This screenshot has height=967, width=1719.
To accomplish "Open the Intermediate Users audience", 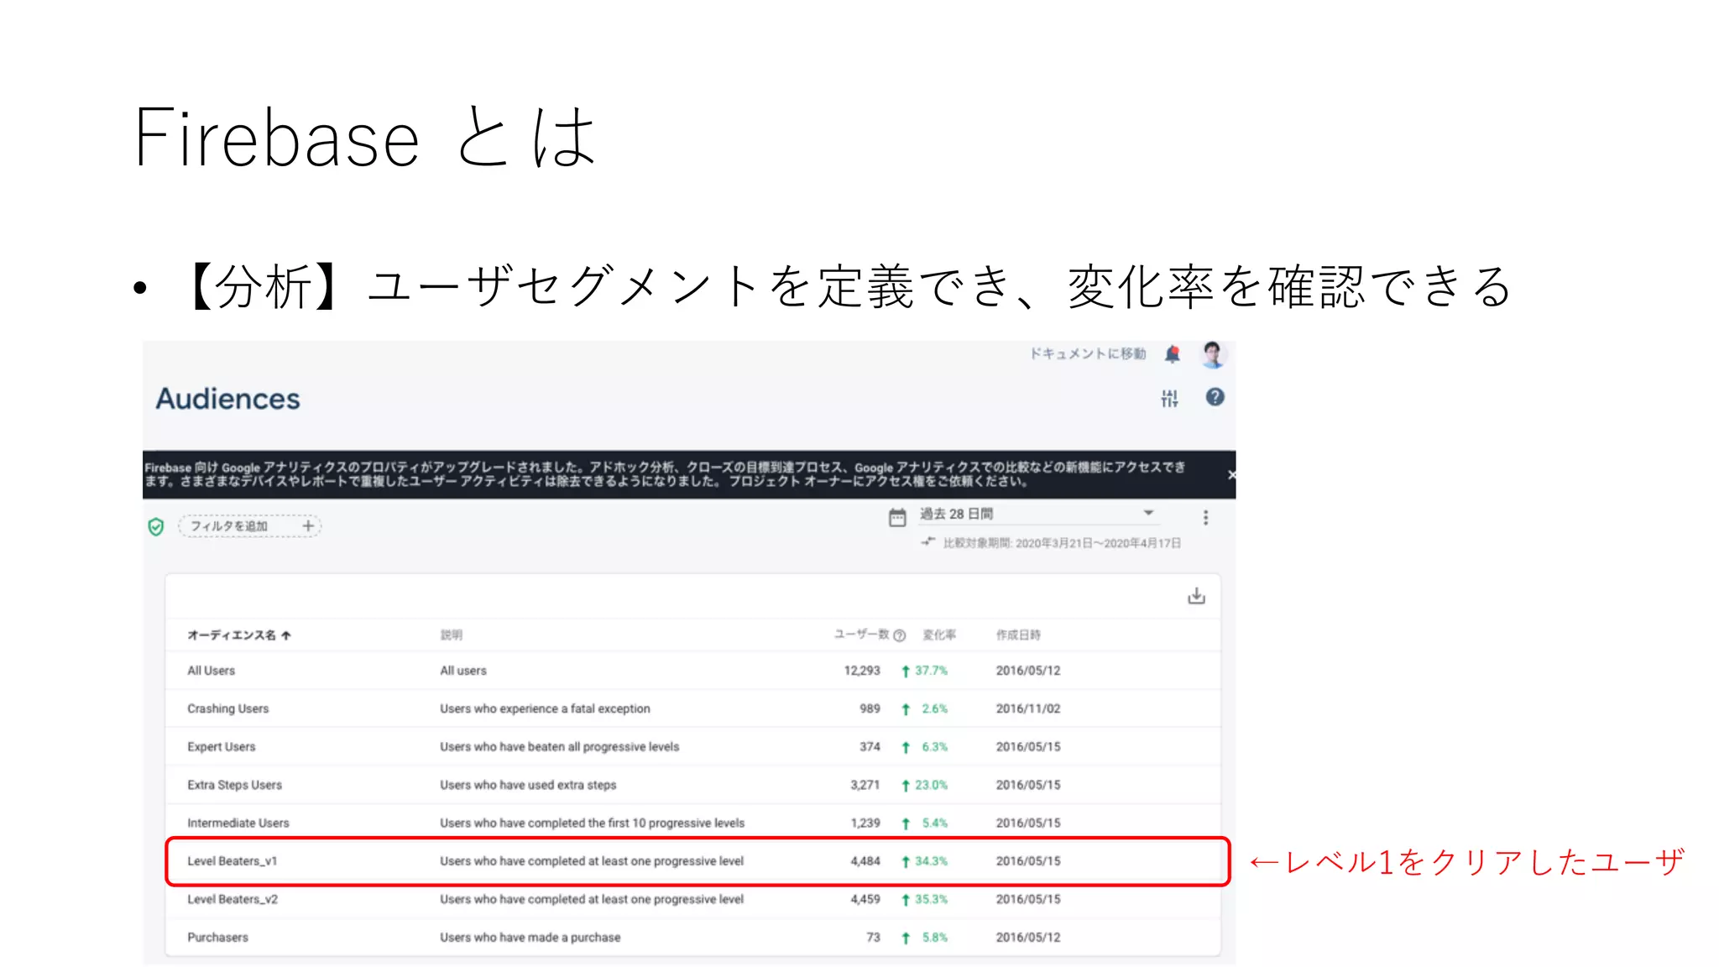I will tap(238, 823).
